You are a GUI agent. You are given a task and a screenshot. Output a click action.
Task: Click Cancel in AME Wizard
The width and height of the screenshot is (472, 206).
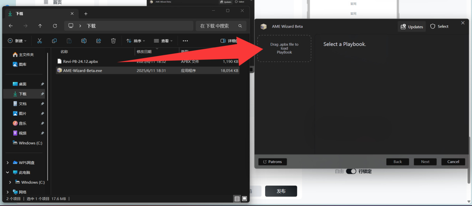(453, 162)
